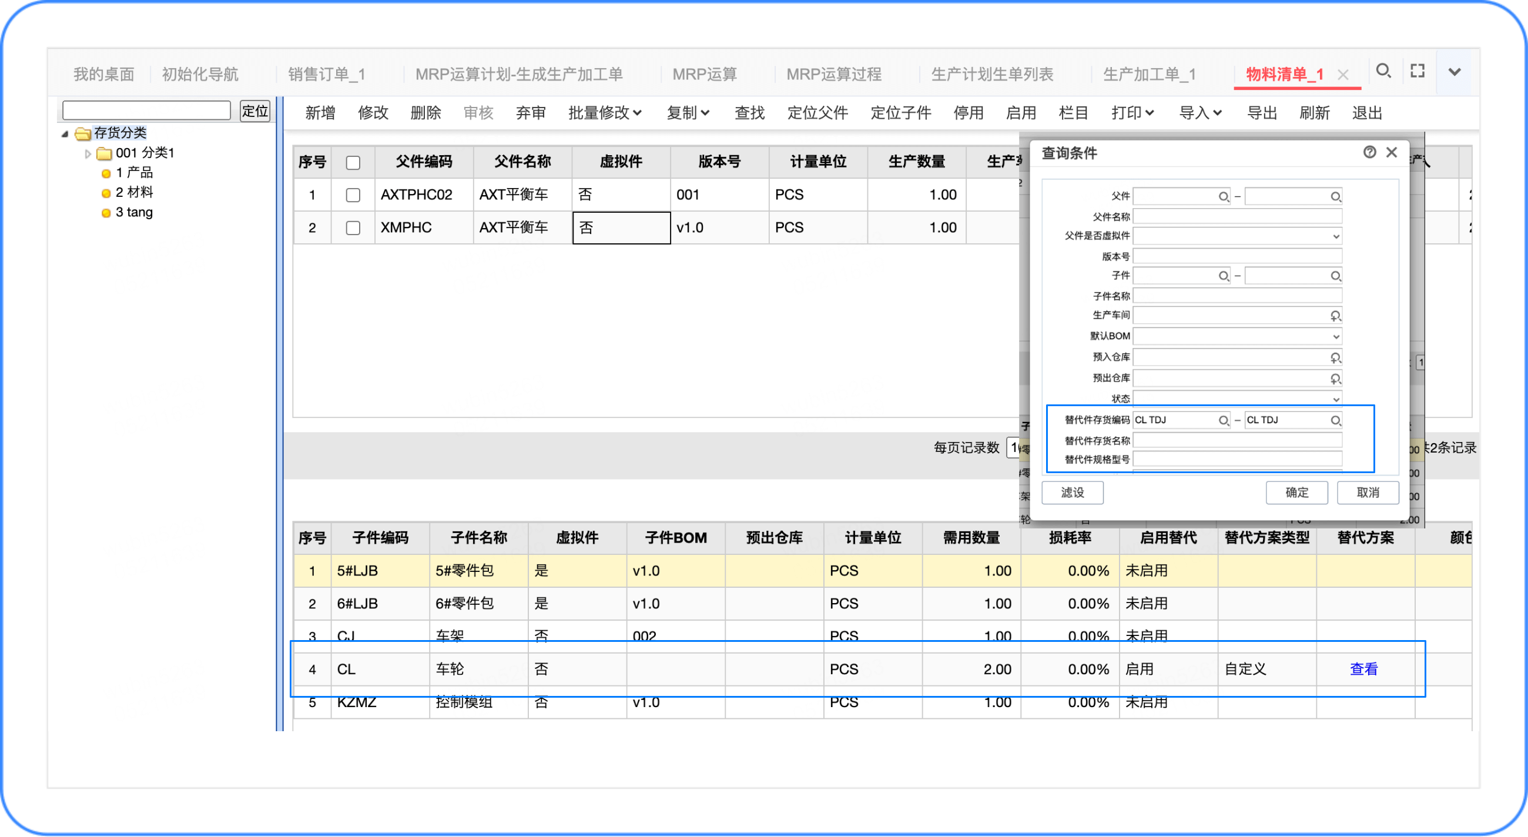Select the 2 材料 tree node

[133, 192]
